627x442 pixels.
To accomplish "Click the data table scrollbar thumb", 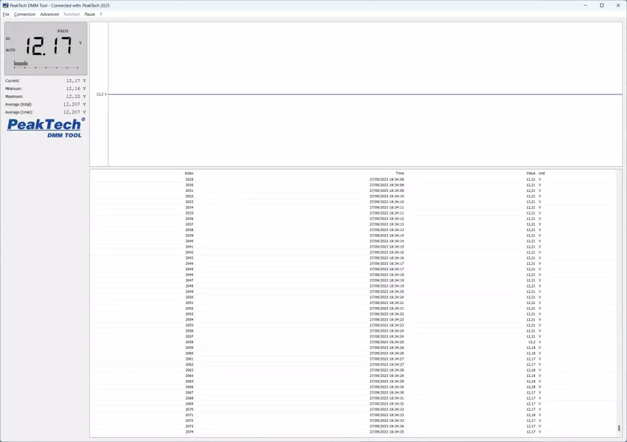I will pyautogui.click(x=619, y=428).
